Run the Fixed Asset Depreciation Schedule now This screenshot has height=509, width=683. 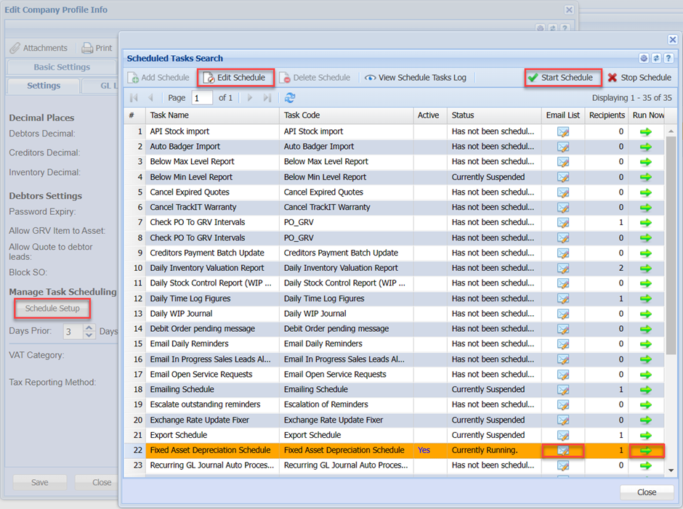pyautogui.click(x=645, y=450)
